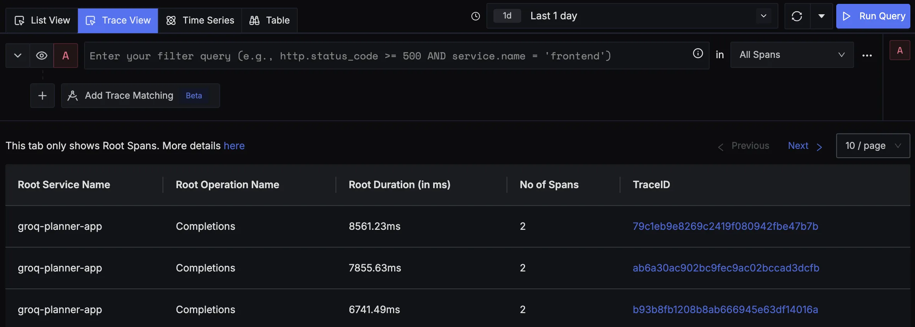
Task: Open the All Spans dropdown
Action: tap(791, 55)
